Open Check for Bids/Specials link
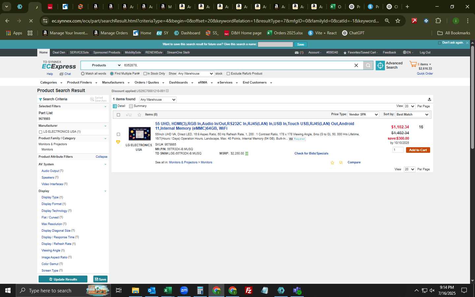Image resolution: width=475 pixels, height=297 pixels. pos(311,153)
